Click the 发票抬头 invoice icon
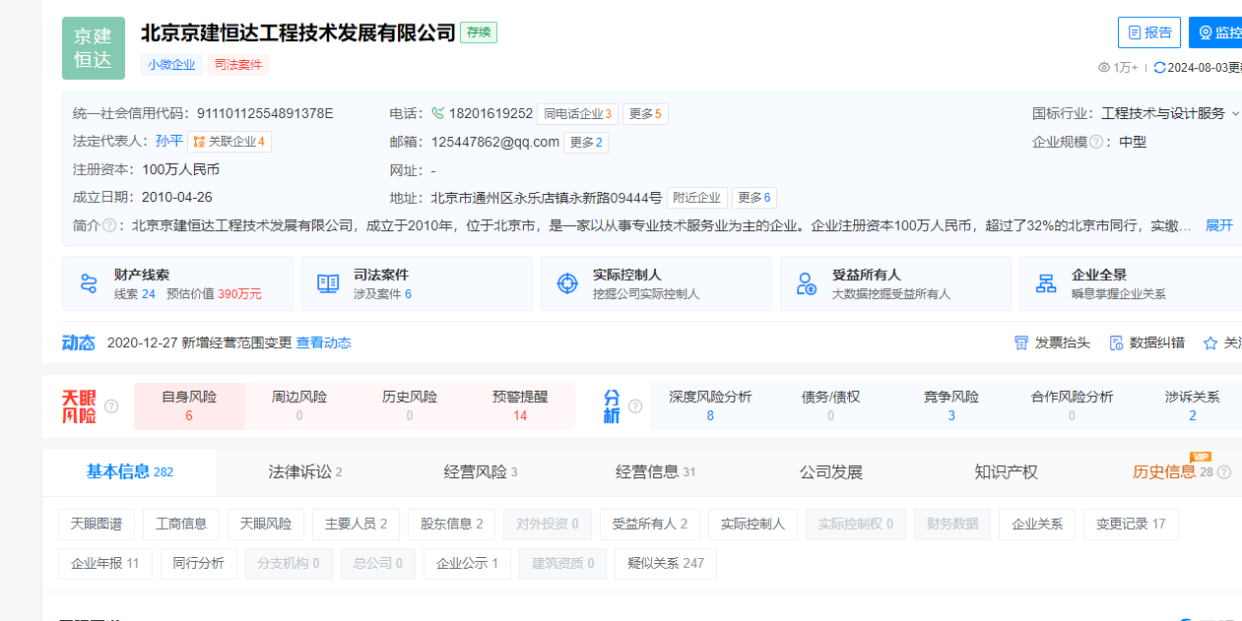1242x621 pixels. (1021, 342)
